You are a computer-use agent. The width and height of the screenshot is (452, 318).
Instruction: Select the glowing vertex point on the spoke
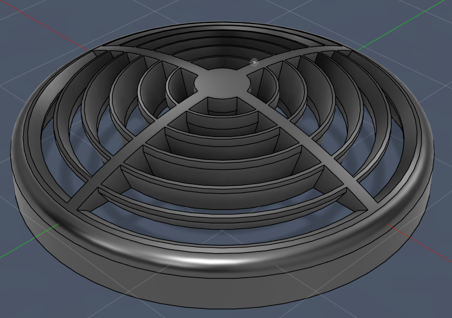point(254,62)
